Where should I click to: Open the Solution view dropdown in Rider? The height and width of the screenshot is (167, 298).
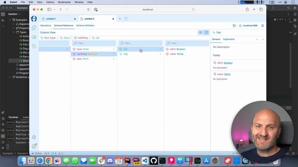(x=14, y=14)
